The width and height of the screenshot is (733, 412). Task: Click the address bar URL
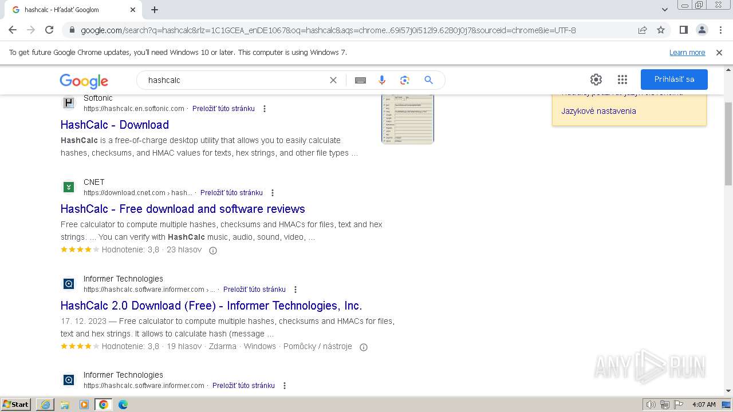[328, 30]
